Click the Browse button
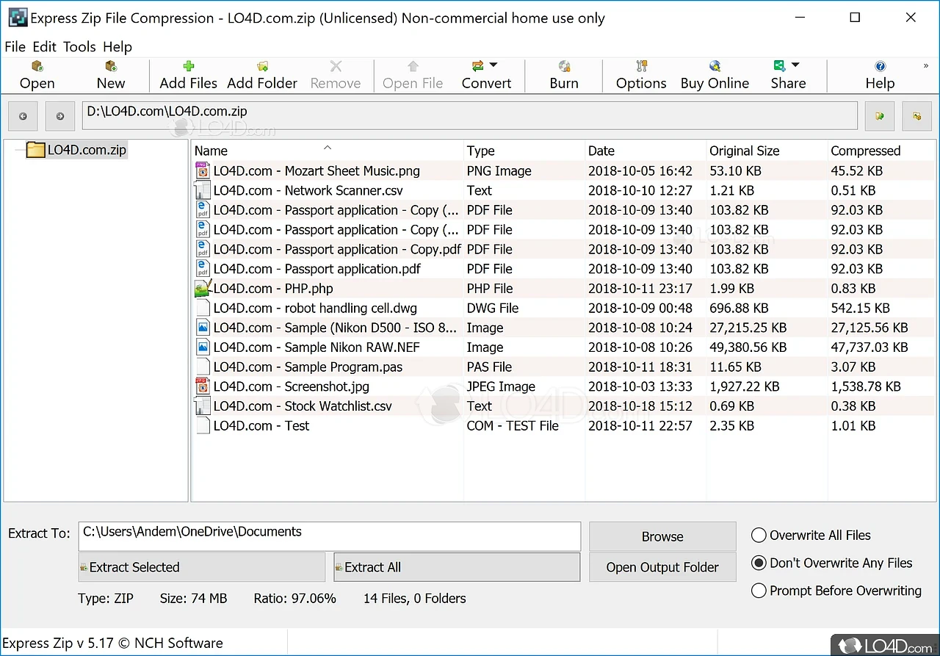This screenshot has width=940, height=656. click(x=662, y=536)
